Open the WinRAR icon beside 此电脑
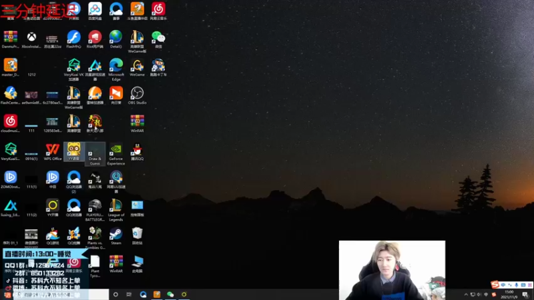This screenshot has width=534, height=300. [116, 264]
